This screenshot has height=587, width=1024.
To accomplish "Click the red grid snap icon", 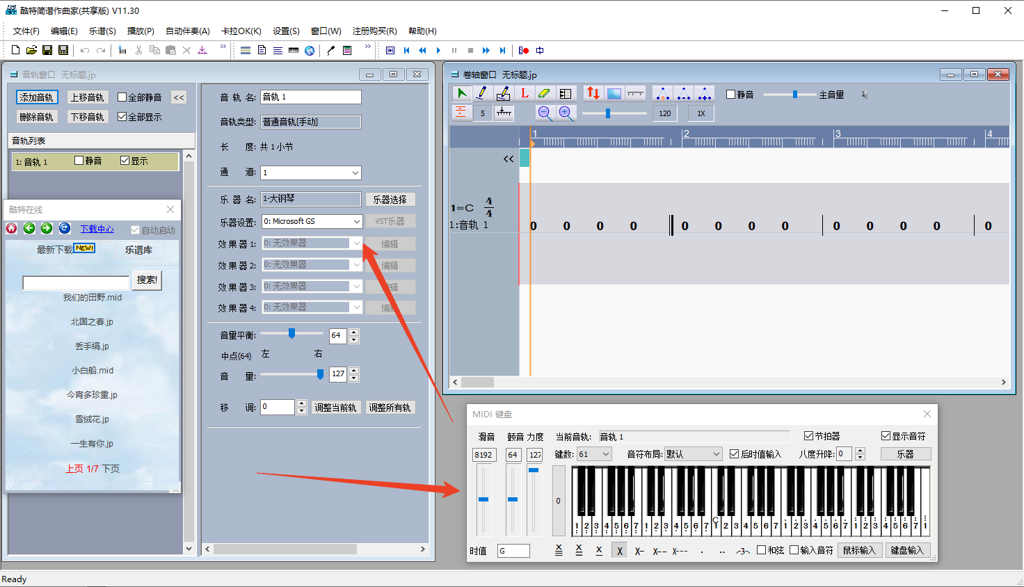I will click(461, 113).
